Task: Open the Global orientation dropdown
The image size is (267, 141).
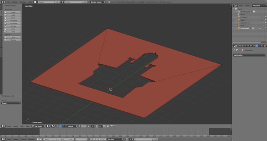Action: tap(73, 126)
